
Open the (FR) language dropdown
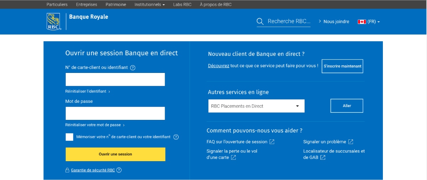coord(374,22)
